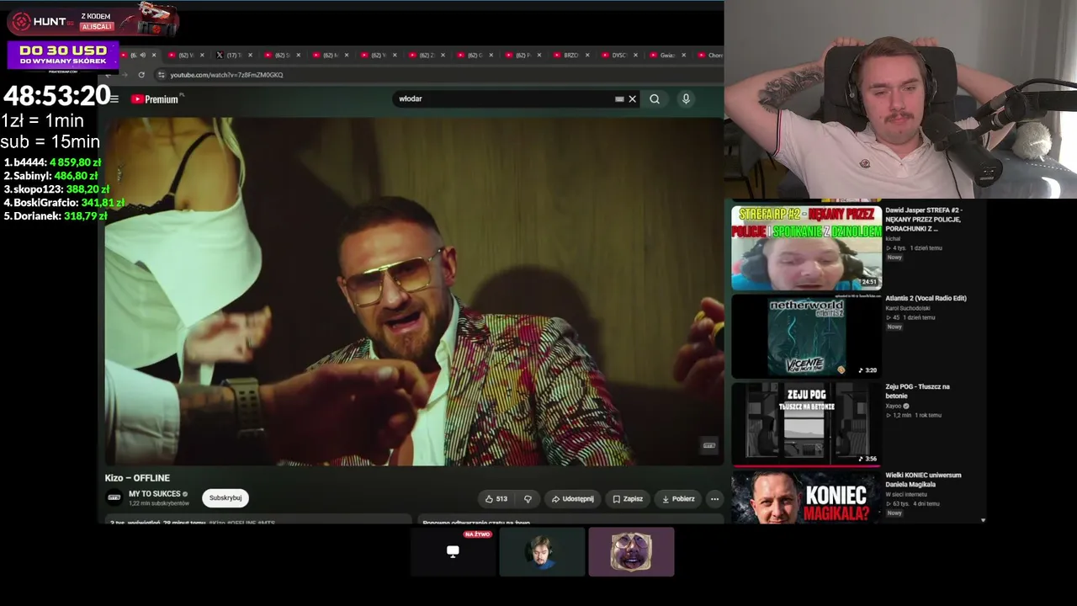
Task: Click top donor entry b4444
Action: click(x=52, y=162)
